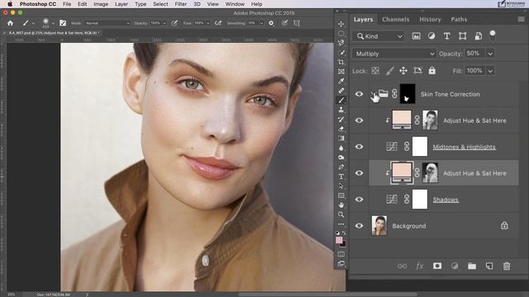Viewport: 529px width, 297px height.
Task: Open the Filter menu
Action: (180, 4)
